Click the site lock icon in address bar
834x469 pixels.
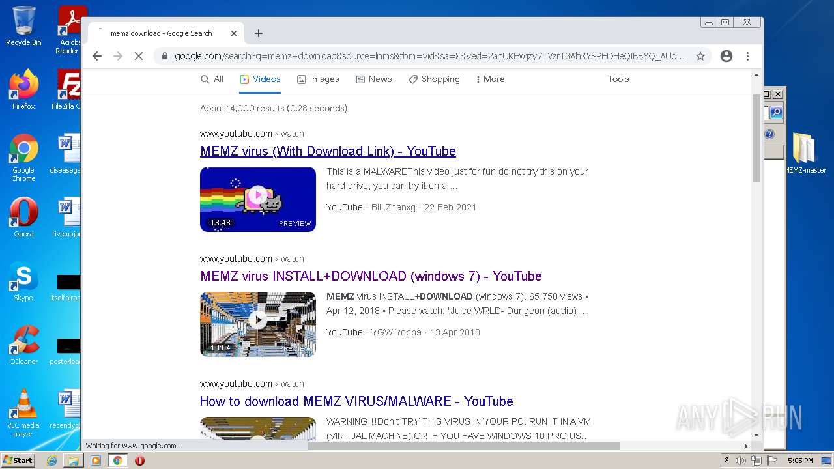click(164, 56)
